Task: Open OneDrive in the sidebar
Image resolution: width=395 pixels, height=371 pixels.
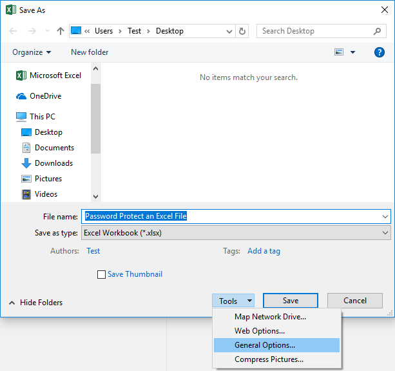Action: [x=45, y=96]
